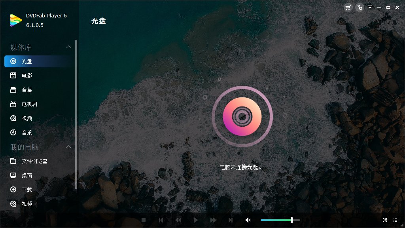Click the stop playback button
Screen dimensions: 405x228
click(143, 220)
